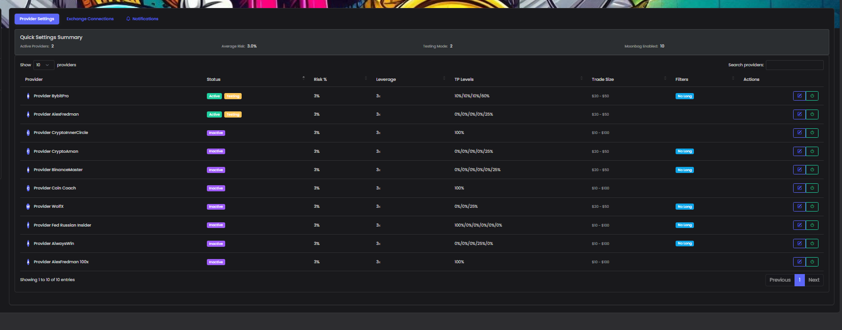842x330 pixels.
Task: Edit Provider Coin Coach configuration
Action: [x=799, y=188]
